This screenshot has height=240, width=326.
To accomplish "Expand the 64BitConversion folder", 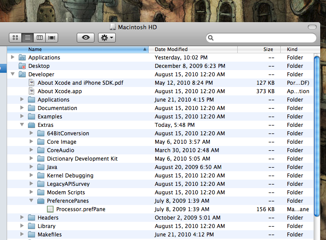I will click(x=31, y=133).
